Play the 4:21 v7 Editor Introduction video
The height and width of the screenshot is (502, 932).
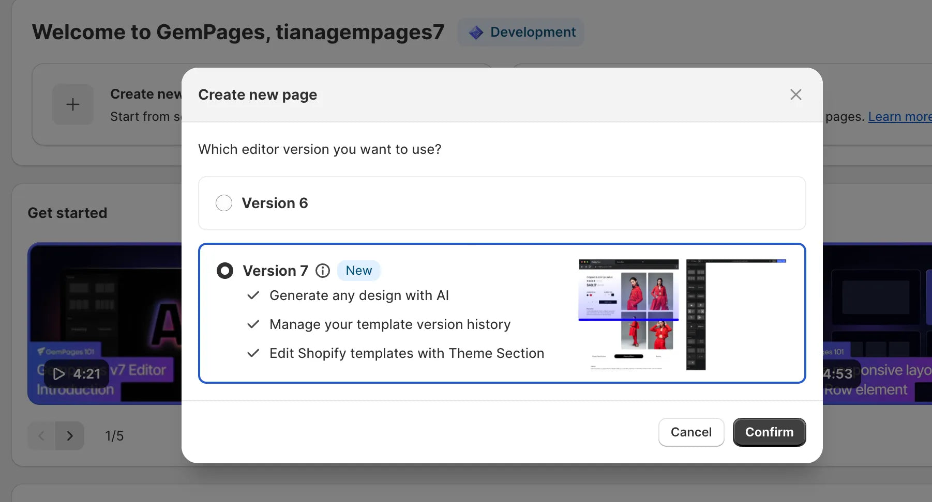click(77, 373)
